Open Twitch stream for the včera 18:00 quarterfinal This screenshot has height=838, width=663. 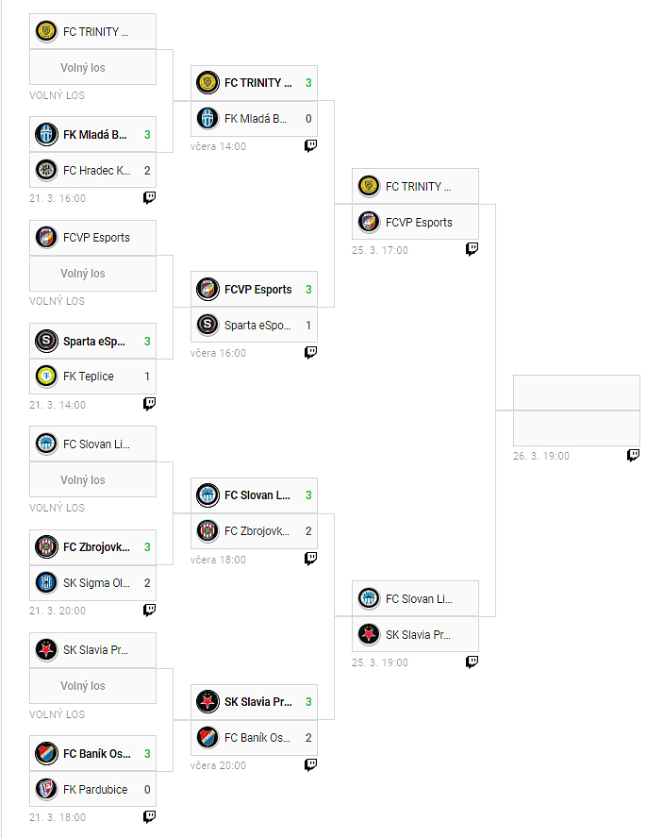click(310, 559)
